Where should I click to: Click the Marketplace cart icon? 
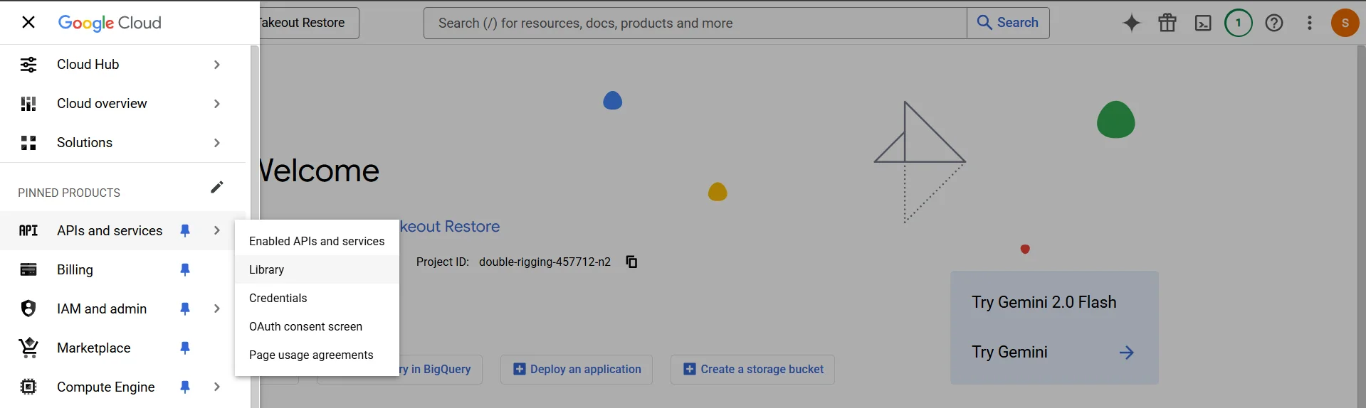pyautogui.click(x=28, y=348)
